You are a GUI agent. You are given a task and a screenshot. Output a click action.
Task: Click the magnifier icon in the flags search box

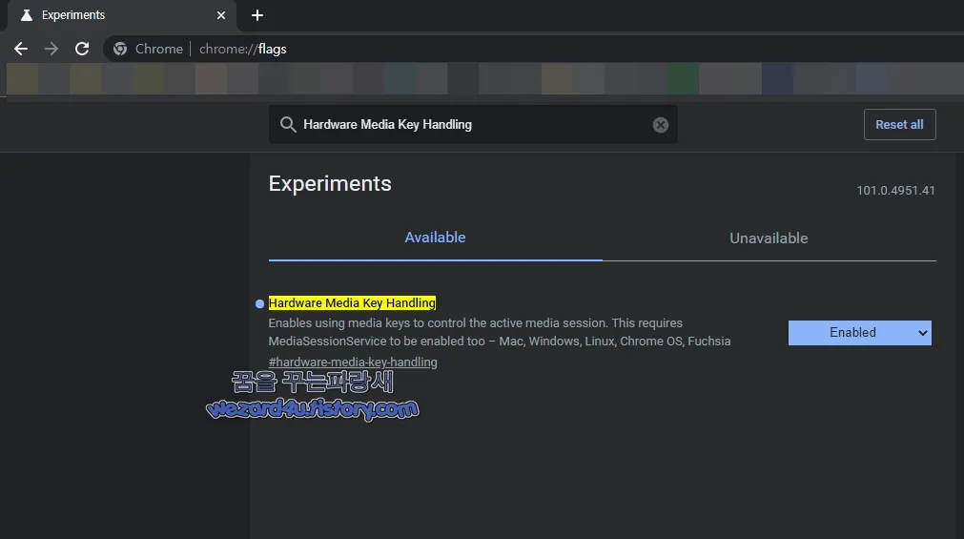[288, 124]
